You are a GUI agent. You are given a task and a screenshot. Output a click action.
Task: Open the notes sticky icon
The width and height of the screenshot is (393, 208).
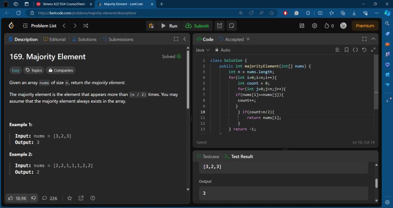(231, 25)
